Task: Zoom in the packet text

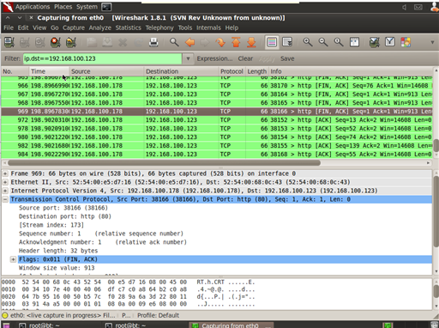Action: [x=308, y=42]
